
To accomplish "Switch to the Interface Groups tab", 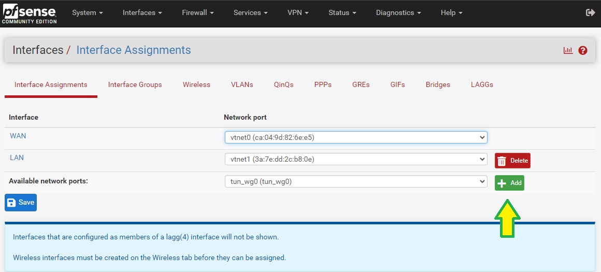I will 135,84.
